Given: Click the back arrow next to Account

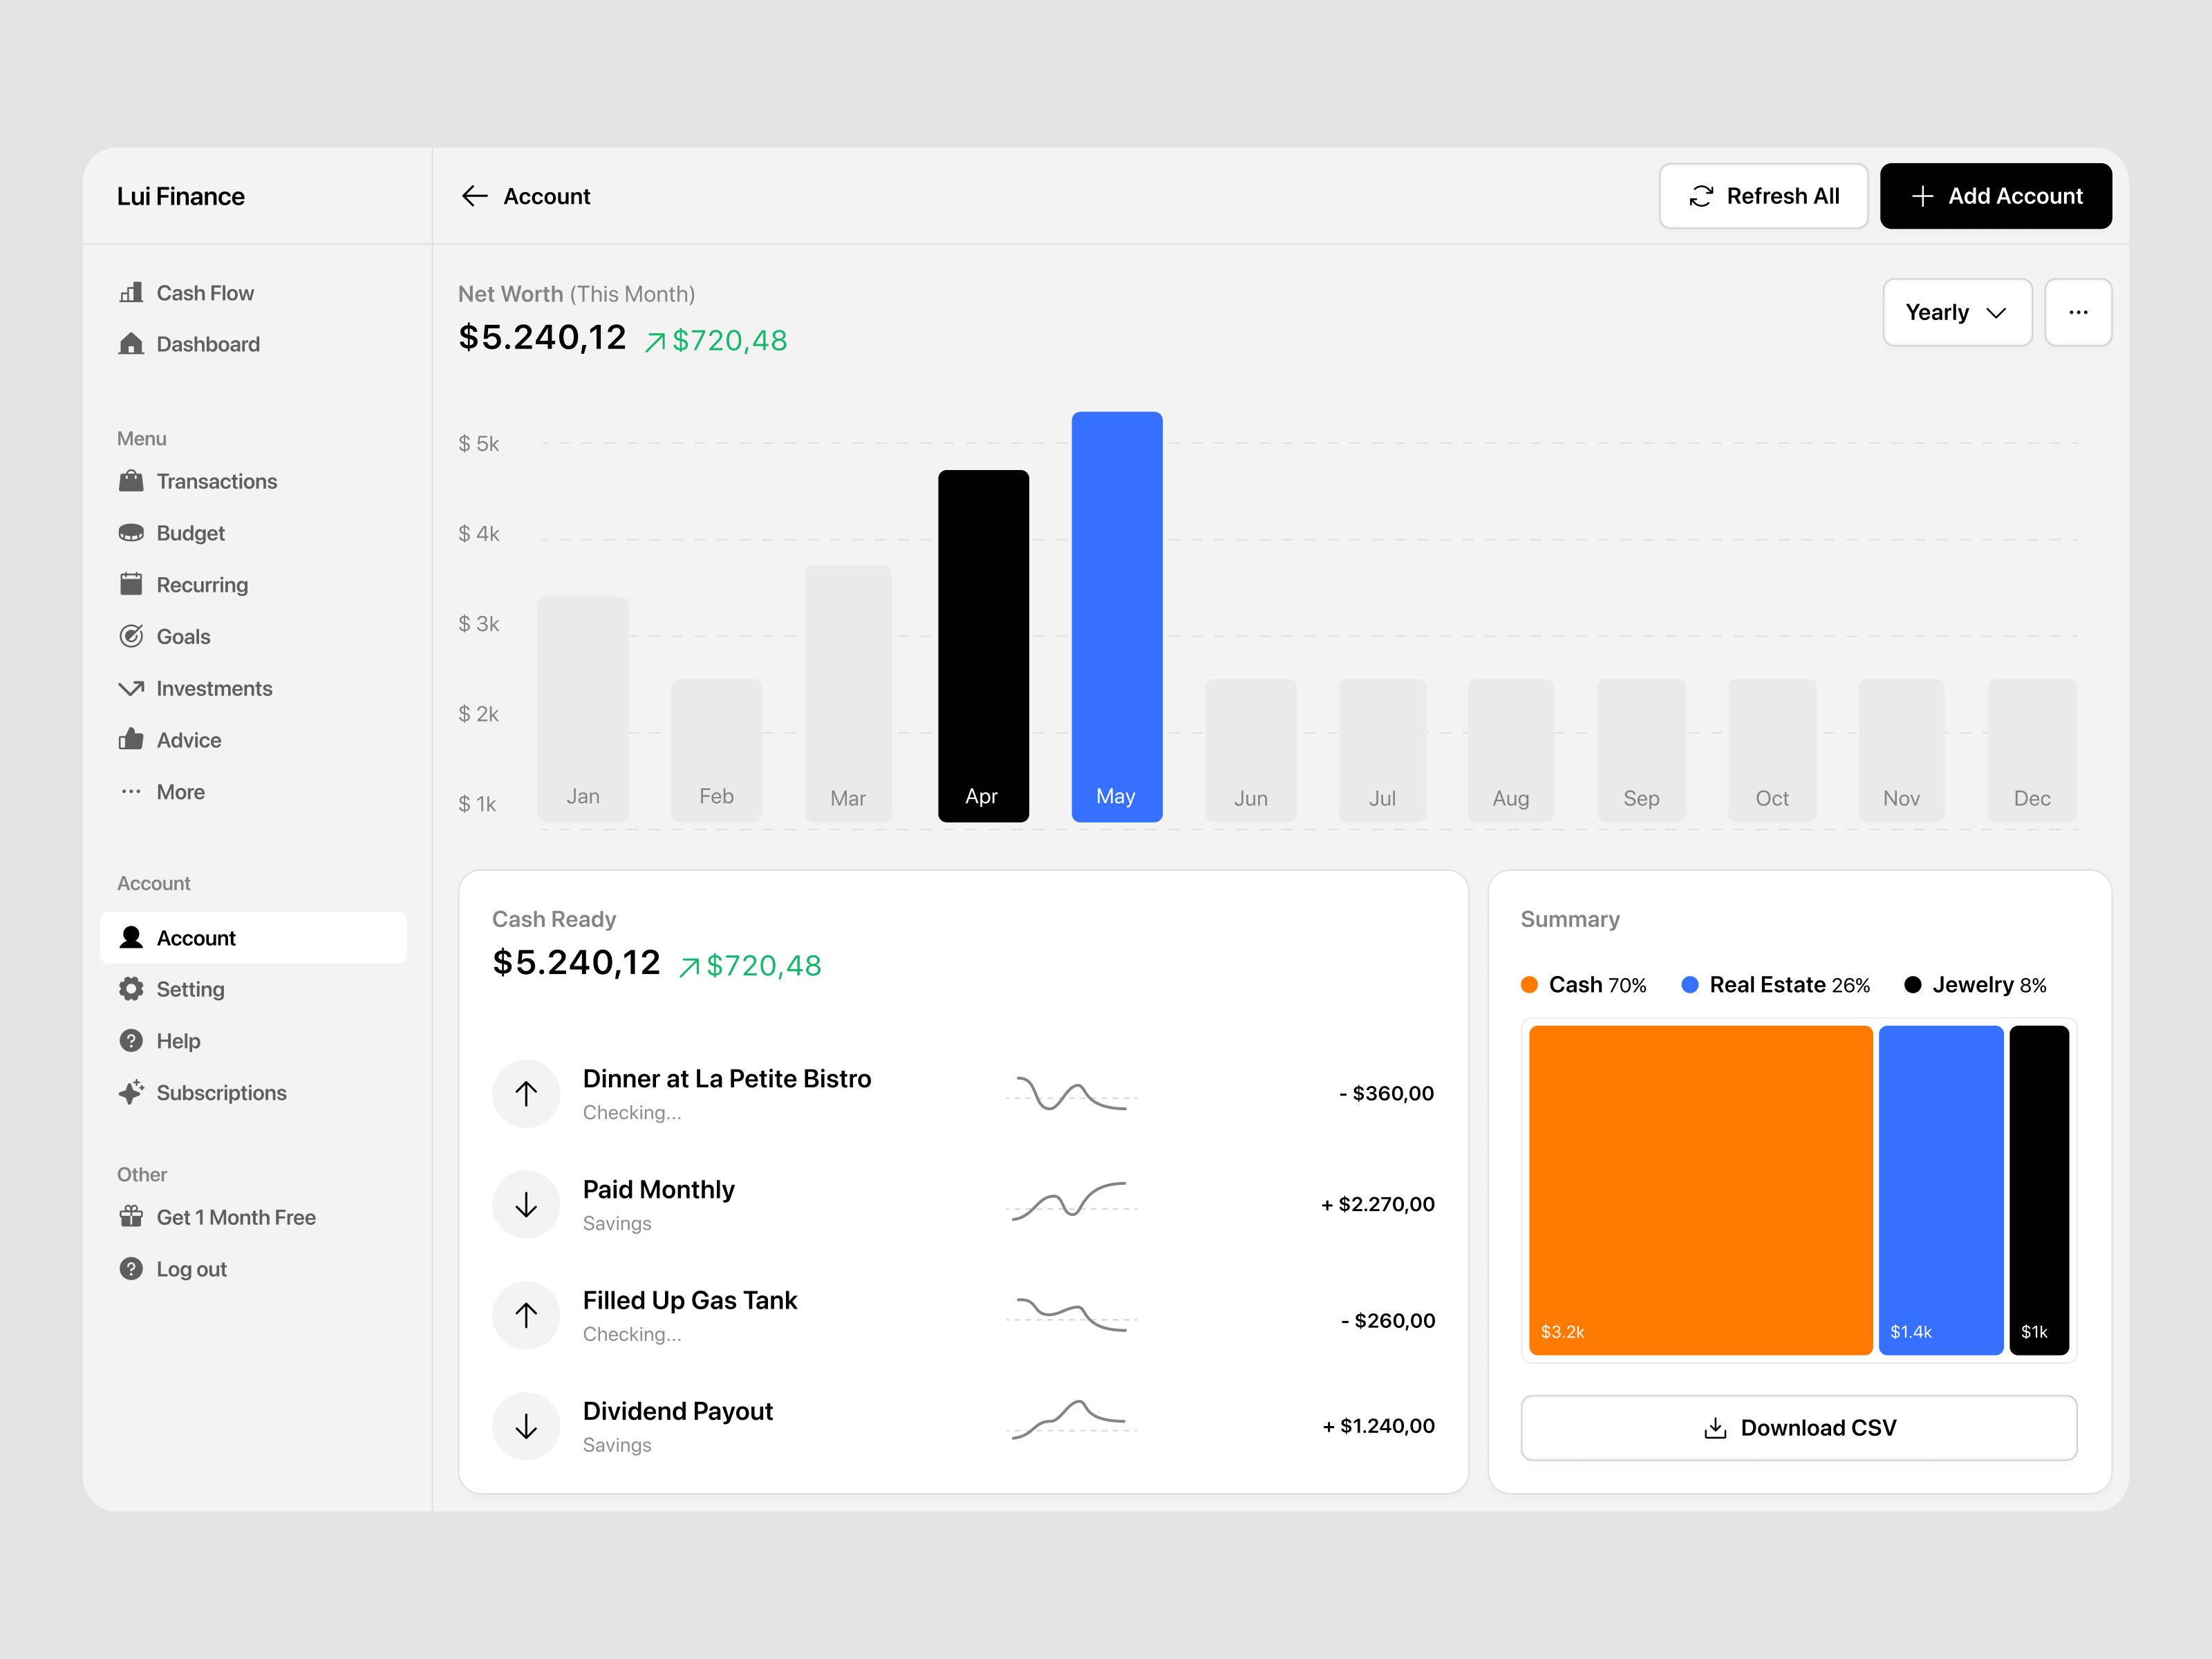Looking at the screenshot, I should 475,196.
